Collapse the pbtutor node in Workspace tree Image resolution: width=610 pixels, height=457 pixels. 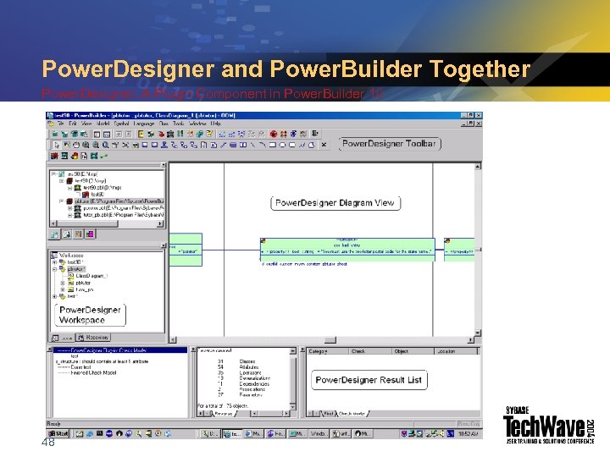point(55,269)
